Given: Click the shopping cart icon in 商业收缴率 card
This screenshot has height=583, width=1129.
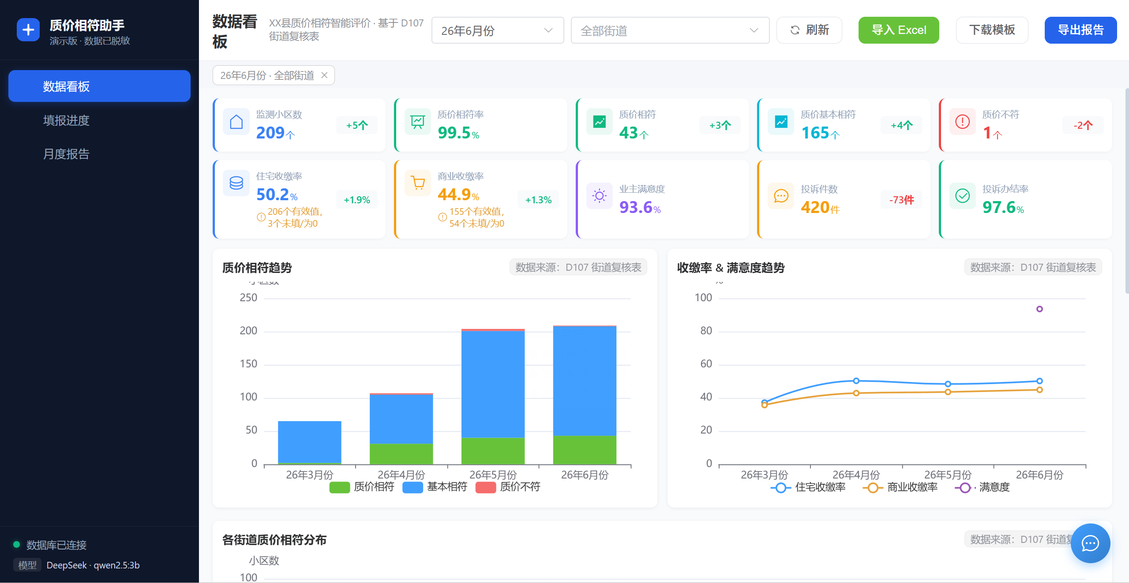Looking at the screenshot, I should coord(417,183).
